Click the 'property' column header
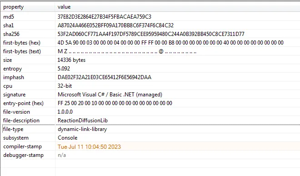 (x=13, y=7)
